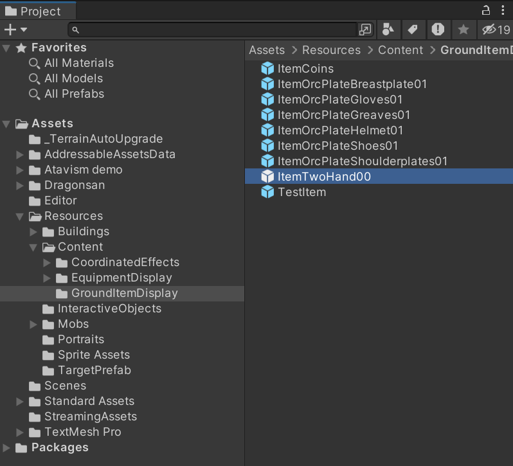Click the asset search input field
Image resolution: width=513 pixels, height=466 pixels.
(215, 30)
